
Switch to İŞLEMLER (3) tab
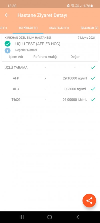[89, 28]
